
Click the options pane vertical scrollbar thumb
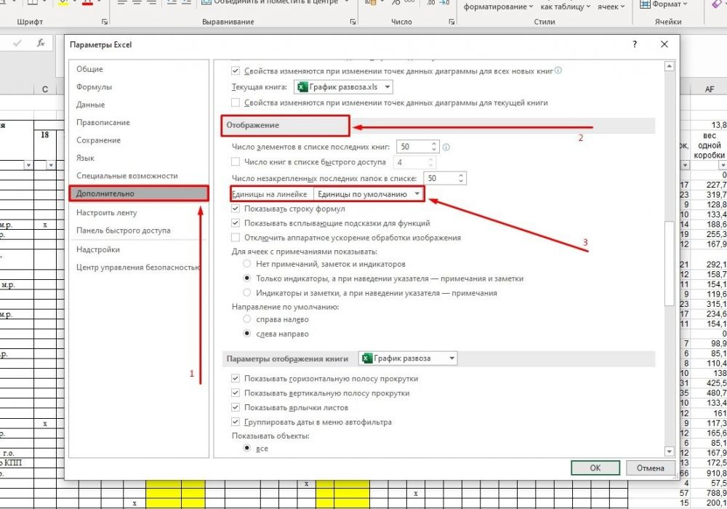tap(669, 263)
